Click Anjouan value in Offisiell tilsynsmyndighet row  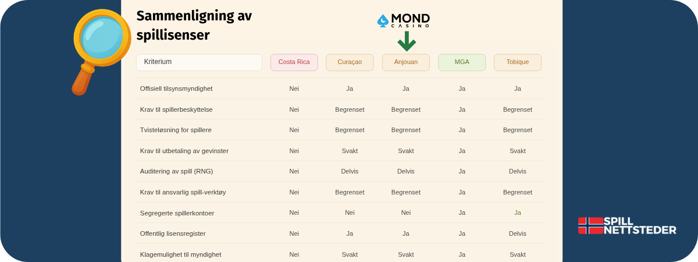pos(406,88)
